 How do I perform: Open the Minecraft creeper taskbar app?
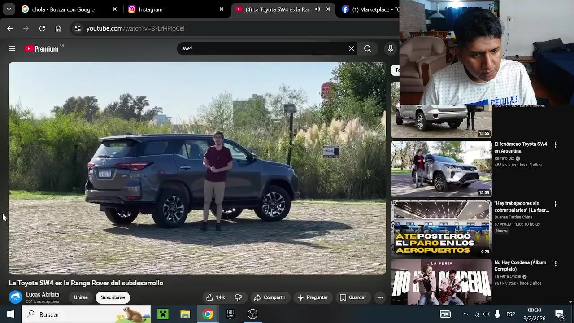pyautogui.click(x=163, y=314)
